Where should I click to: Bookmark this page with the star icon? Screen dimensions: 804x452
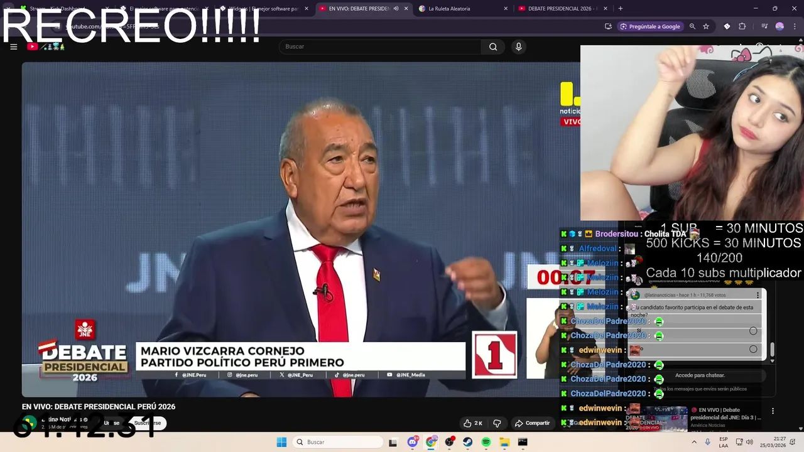pos(706,26)
